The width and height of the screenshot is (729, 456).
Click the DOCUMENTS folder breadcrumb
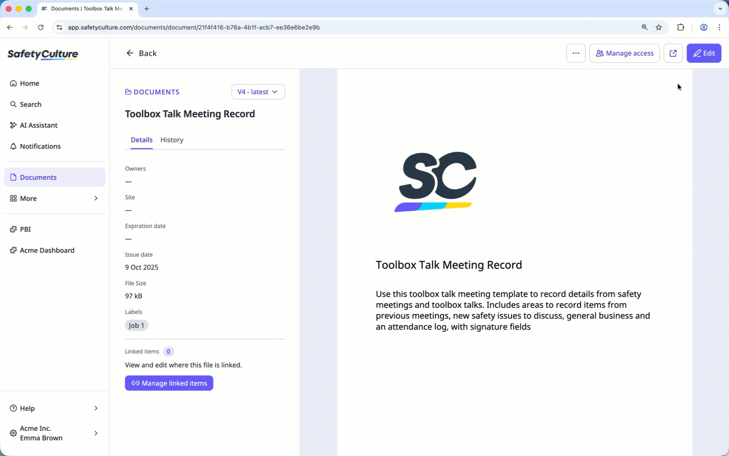152,92
